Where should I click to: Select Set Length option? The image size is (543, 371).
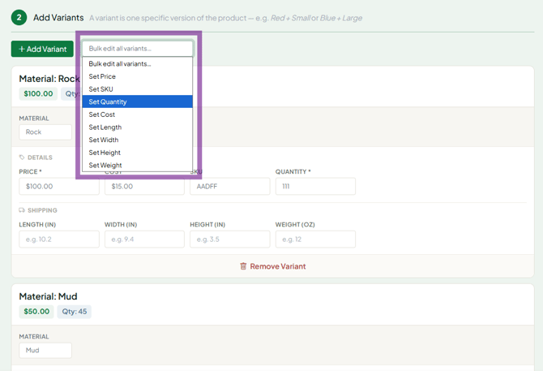click(137, 127)
